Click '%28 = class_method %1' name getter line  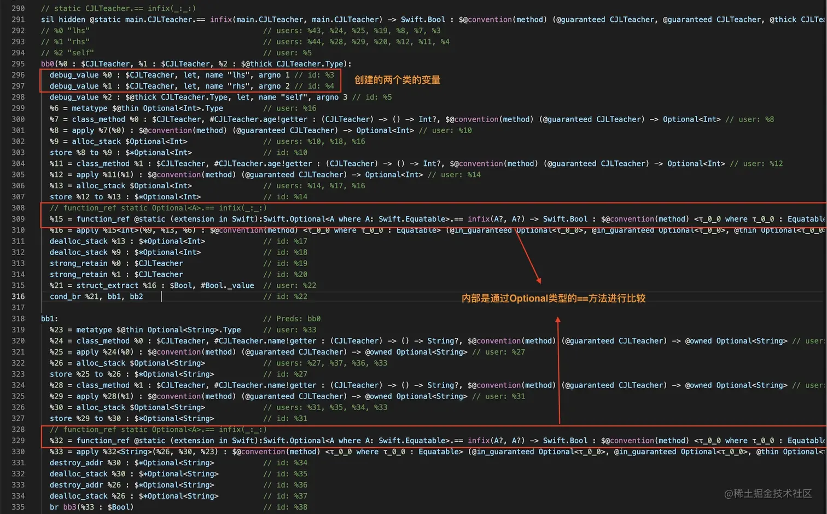[437, 385]
